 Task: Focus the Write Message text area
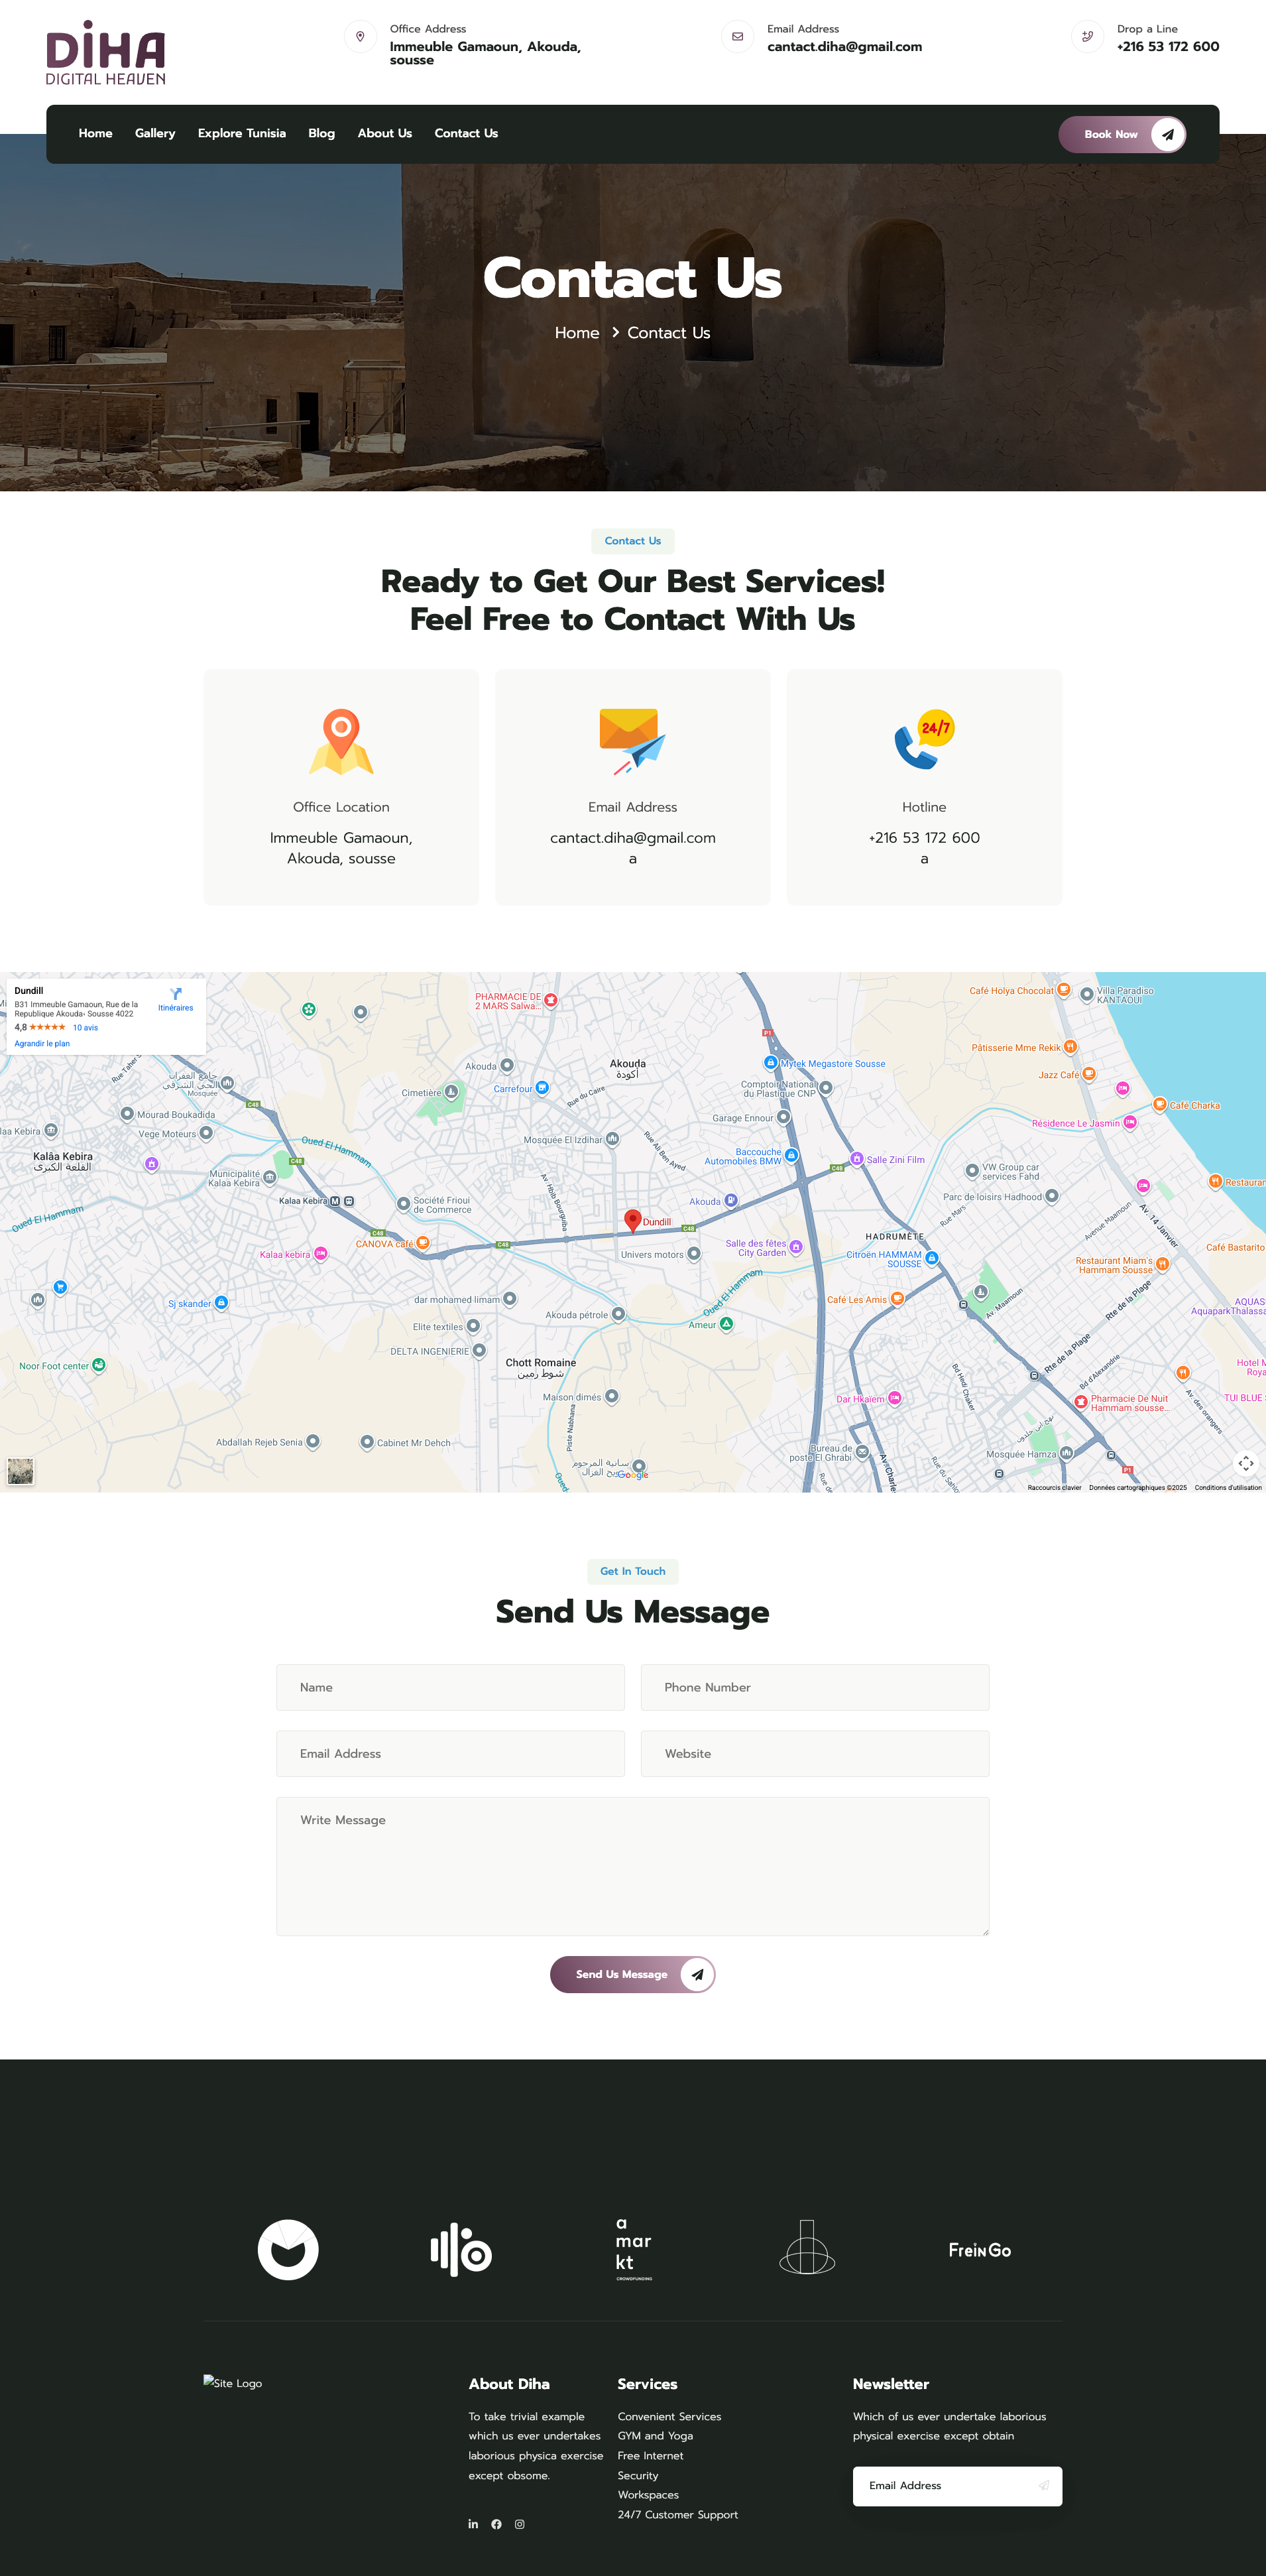632,1866
